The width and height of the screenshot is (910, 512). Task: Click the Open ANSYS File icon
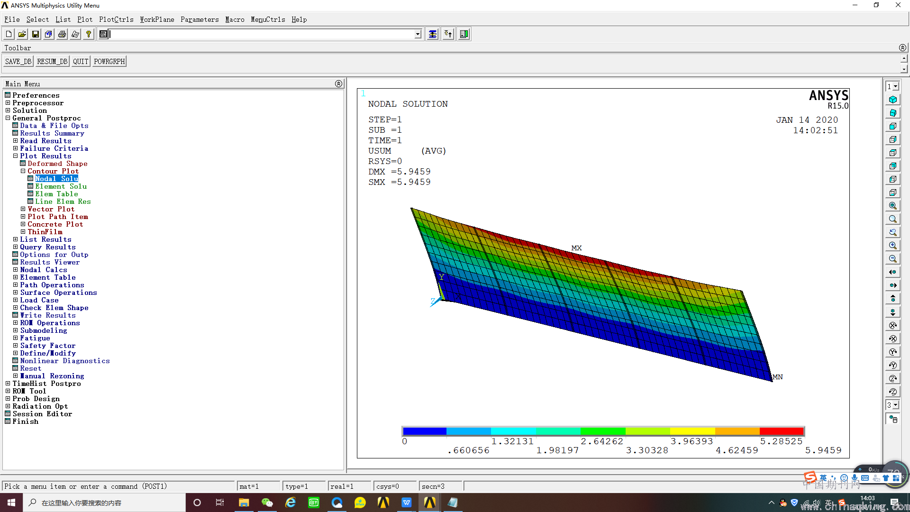pyautogui.click(x=22, y=34)
